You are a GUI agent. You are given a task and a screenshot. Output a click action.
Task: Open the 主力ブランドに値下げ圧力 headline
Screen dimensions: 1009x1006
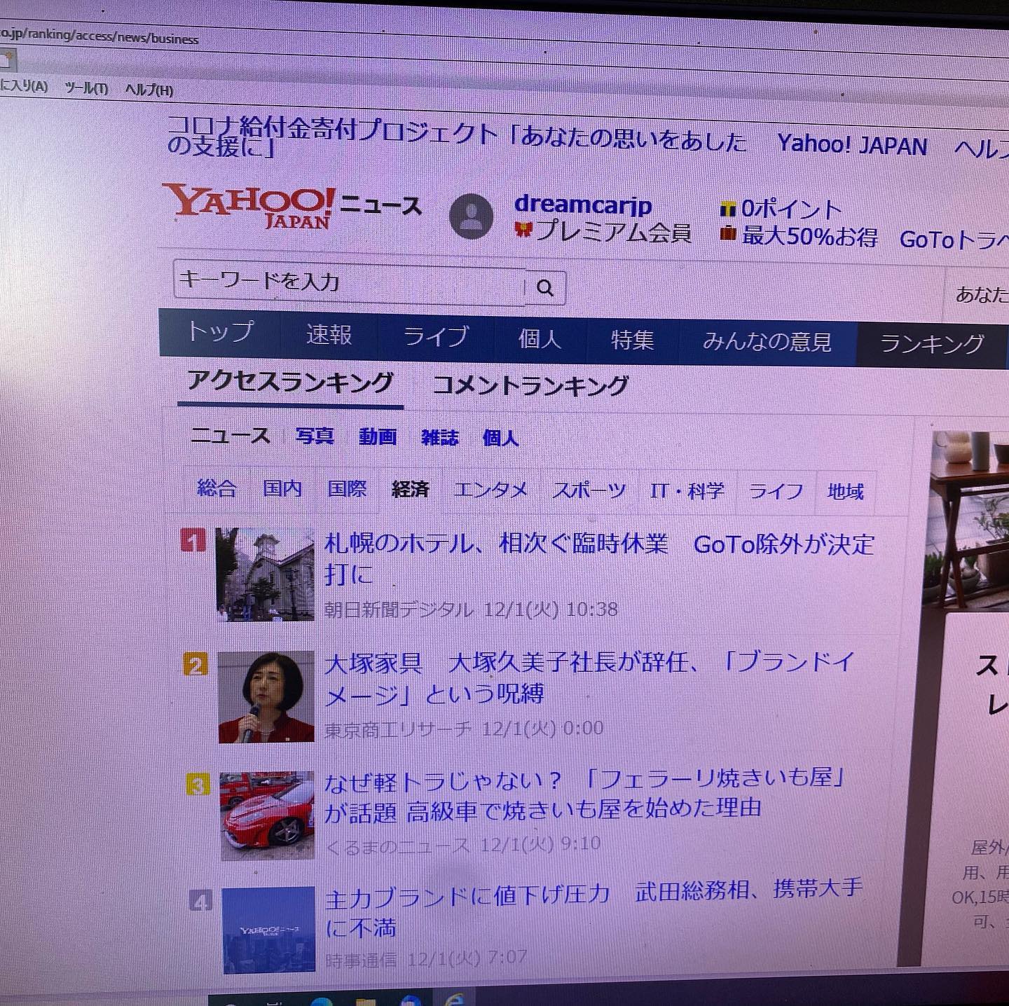pos(594,908)
